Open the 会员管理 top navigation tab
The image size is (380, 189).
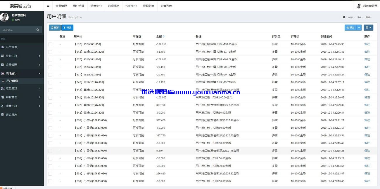tap(61, 6)
